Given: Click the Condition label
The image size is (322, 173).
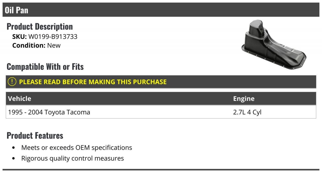Looking at the screenshot, I should pos(29,45).
